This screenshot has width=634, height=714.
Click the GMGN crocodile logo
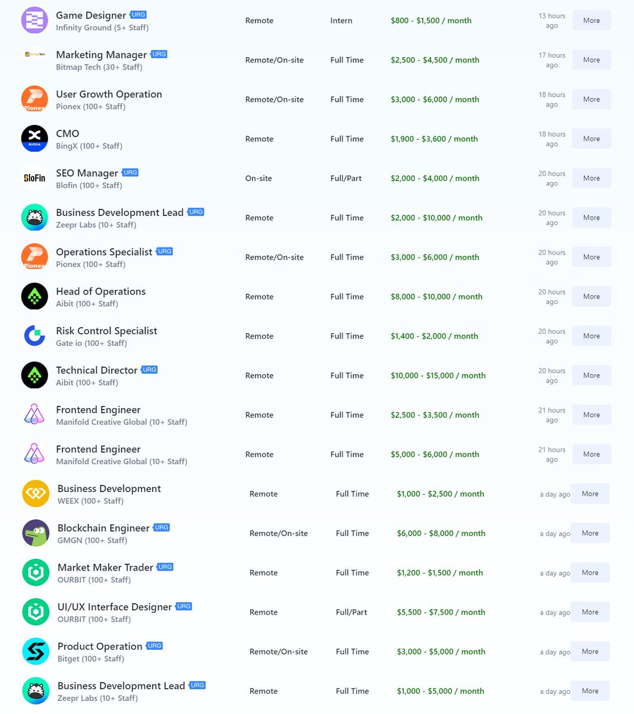coord(36,533)
